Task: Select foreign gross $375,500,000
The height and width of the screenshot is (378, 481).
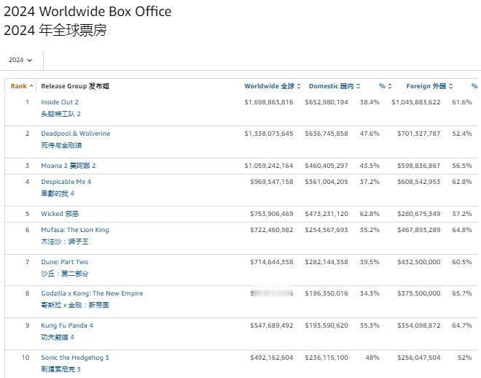Action: [419, 293]
